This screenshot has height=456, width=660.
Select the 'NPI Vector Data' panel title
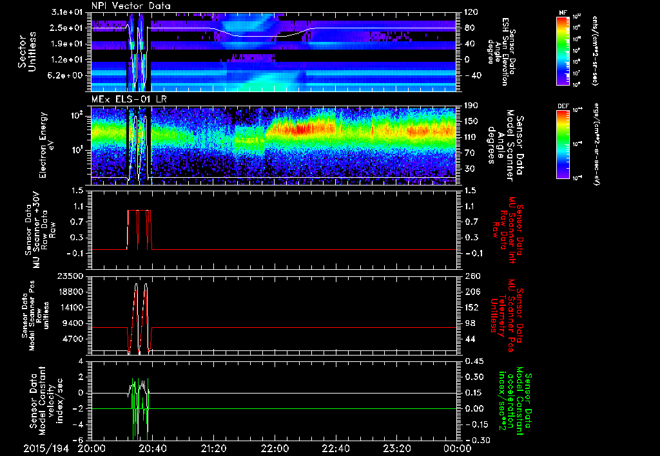[x=131, y=6]
